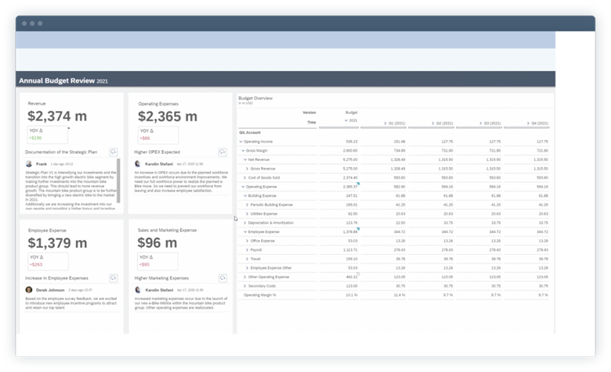Click the Revenue comment scrollbar
The image size is (611, 372).
pos(118,184)
